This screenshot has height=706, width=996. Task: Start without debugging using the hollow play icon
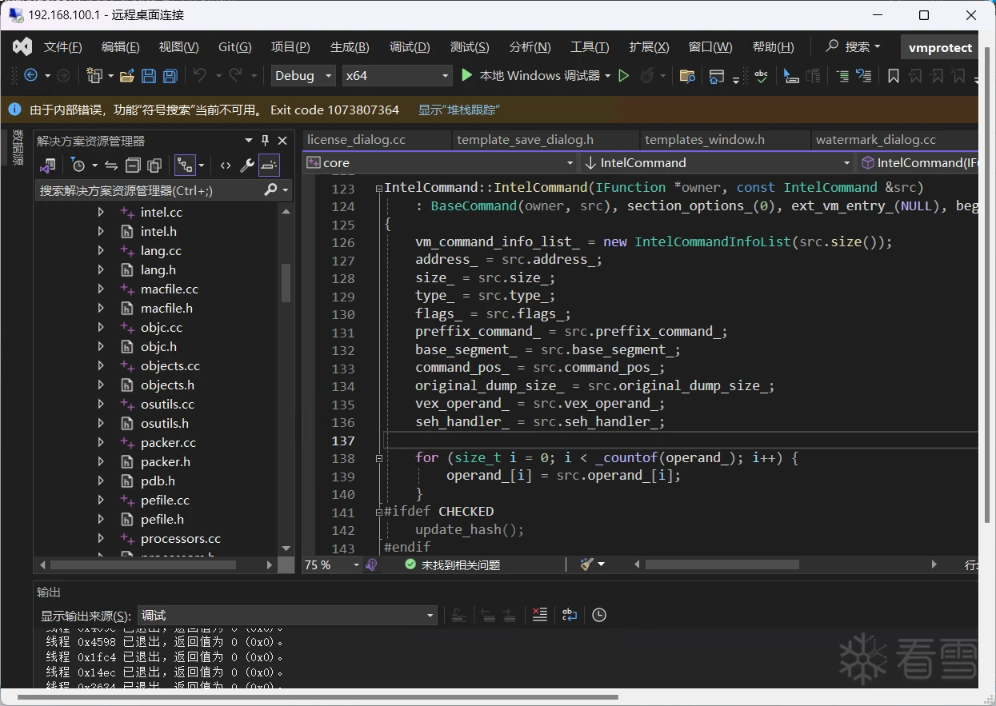pos(624,76)
